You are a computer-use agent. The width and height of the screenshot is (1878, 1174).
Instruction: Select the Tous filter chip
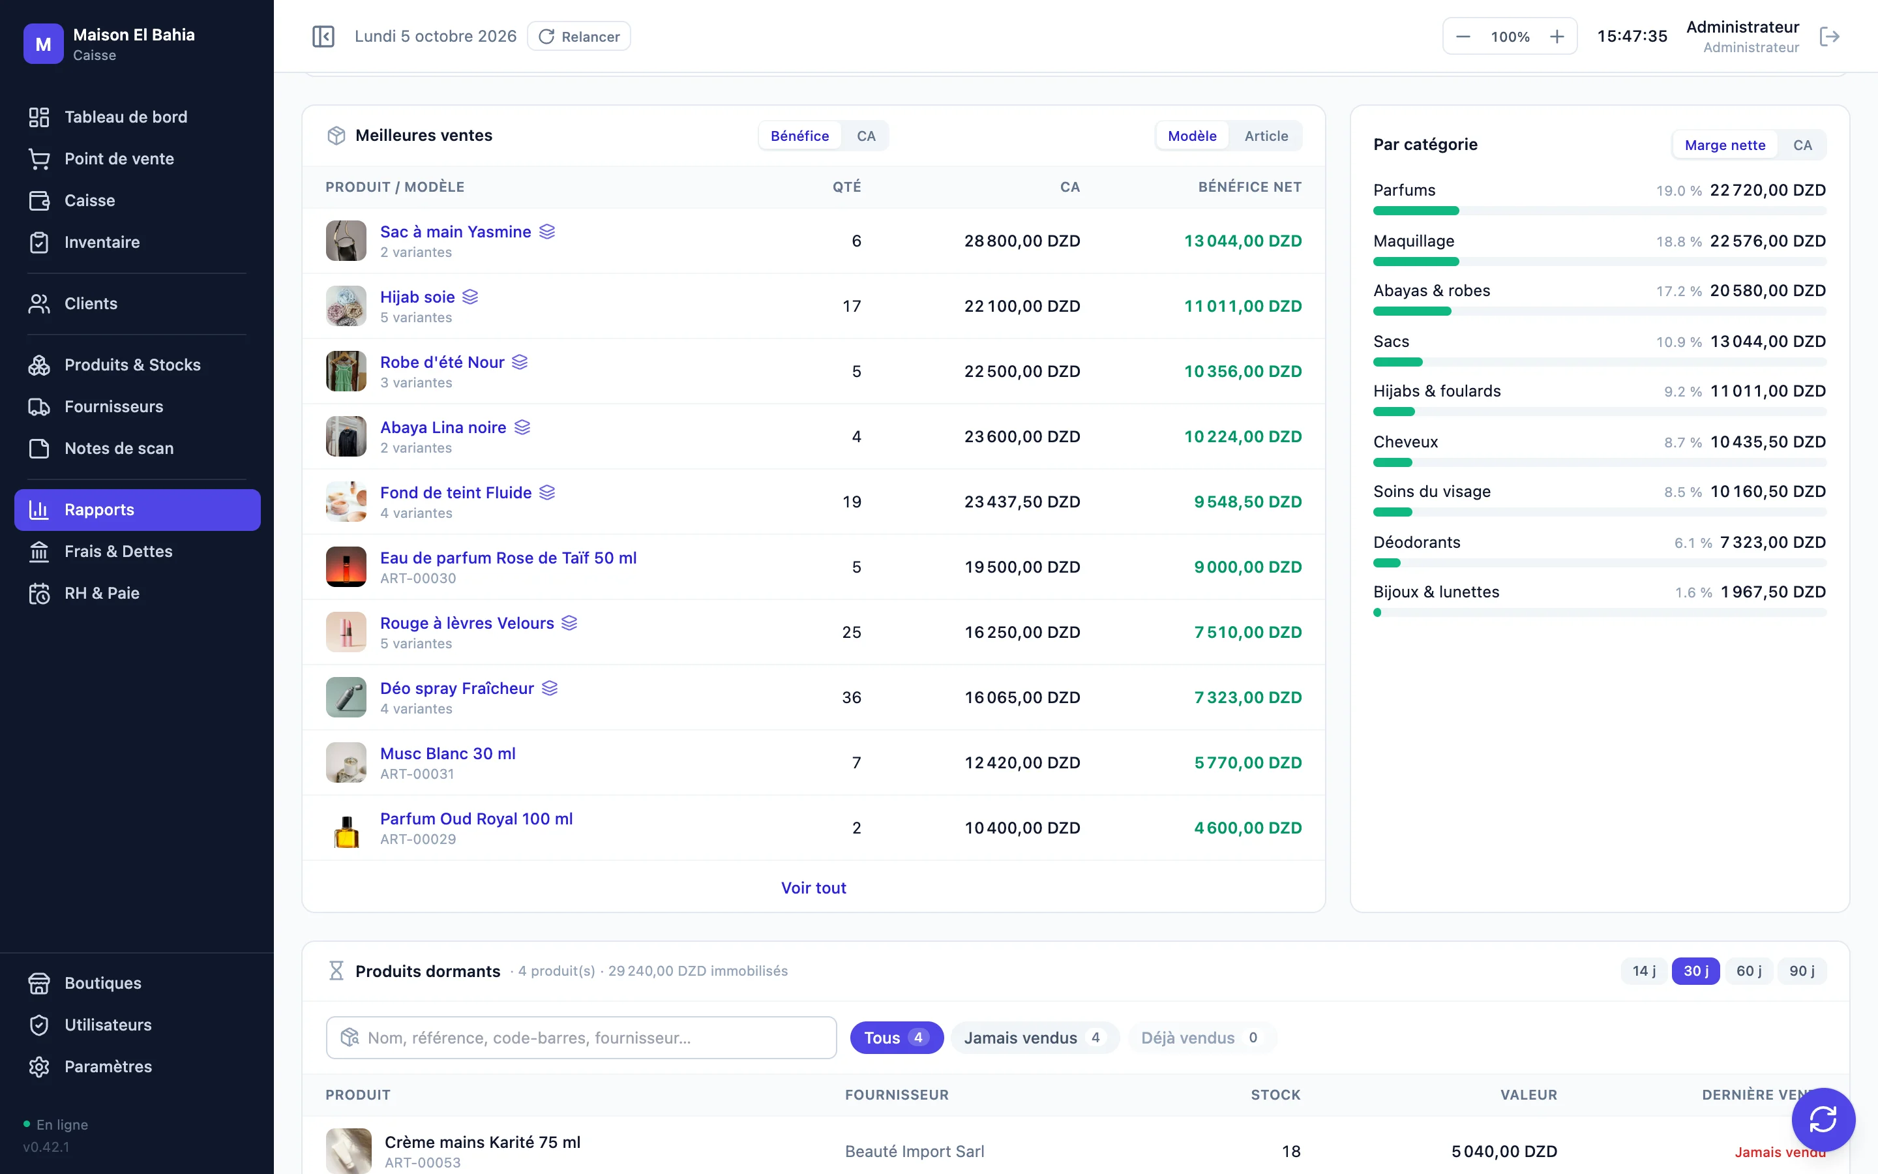click(897, 1037)
